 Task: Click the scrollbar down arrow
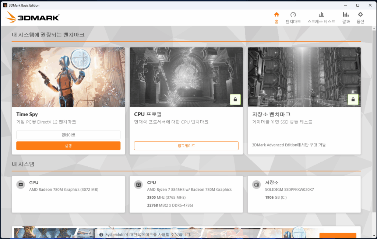pyautogui.click(x=374, y=236)
